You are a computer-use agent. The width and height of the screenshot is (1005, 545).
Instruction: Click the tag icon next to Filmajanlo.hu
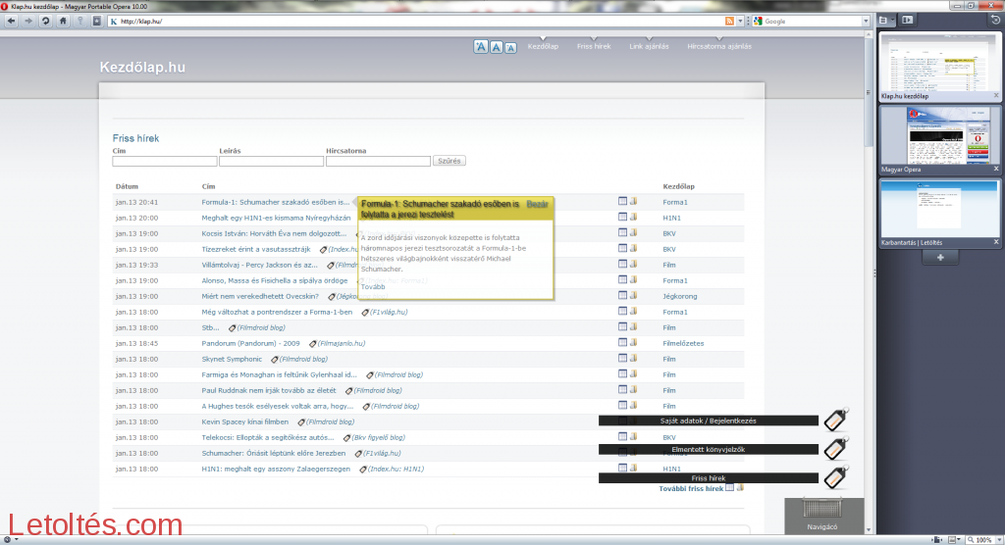click(313, 344)
